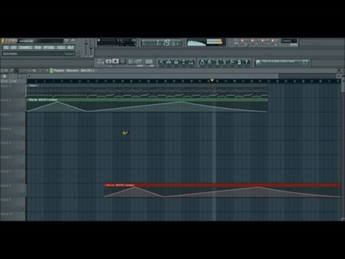
Task: Click the left scroll arrow of Playlist scrollbar
Action: pos(29,76)
